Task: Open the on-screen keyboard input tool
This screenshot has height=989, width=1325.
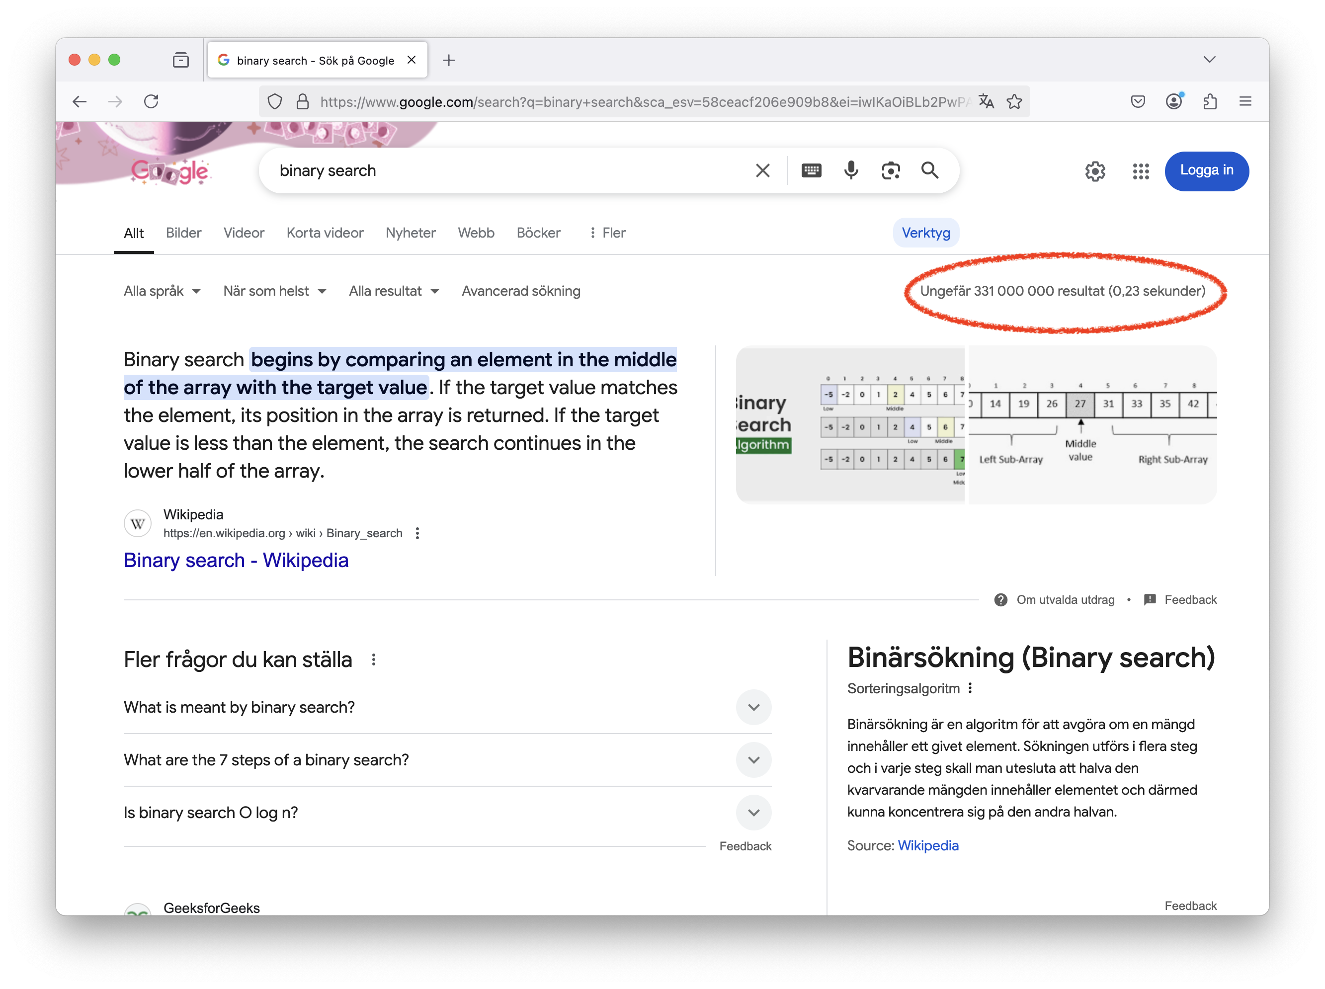Action: pyautogui.click(x=811, y=170)
